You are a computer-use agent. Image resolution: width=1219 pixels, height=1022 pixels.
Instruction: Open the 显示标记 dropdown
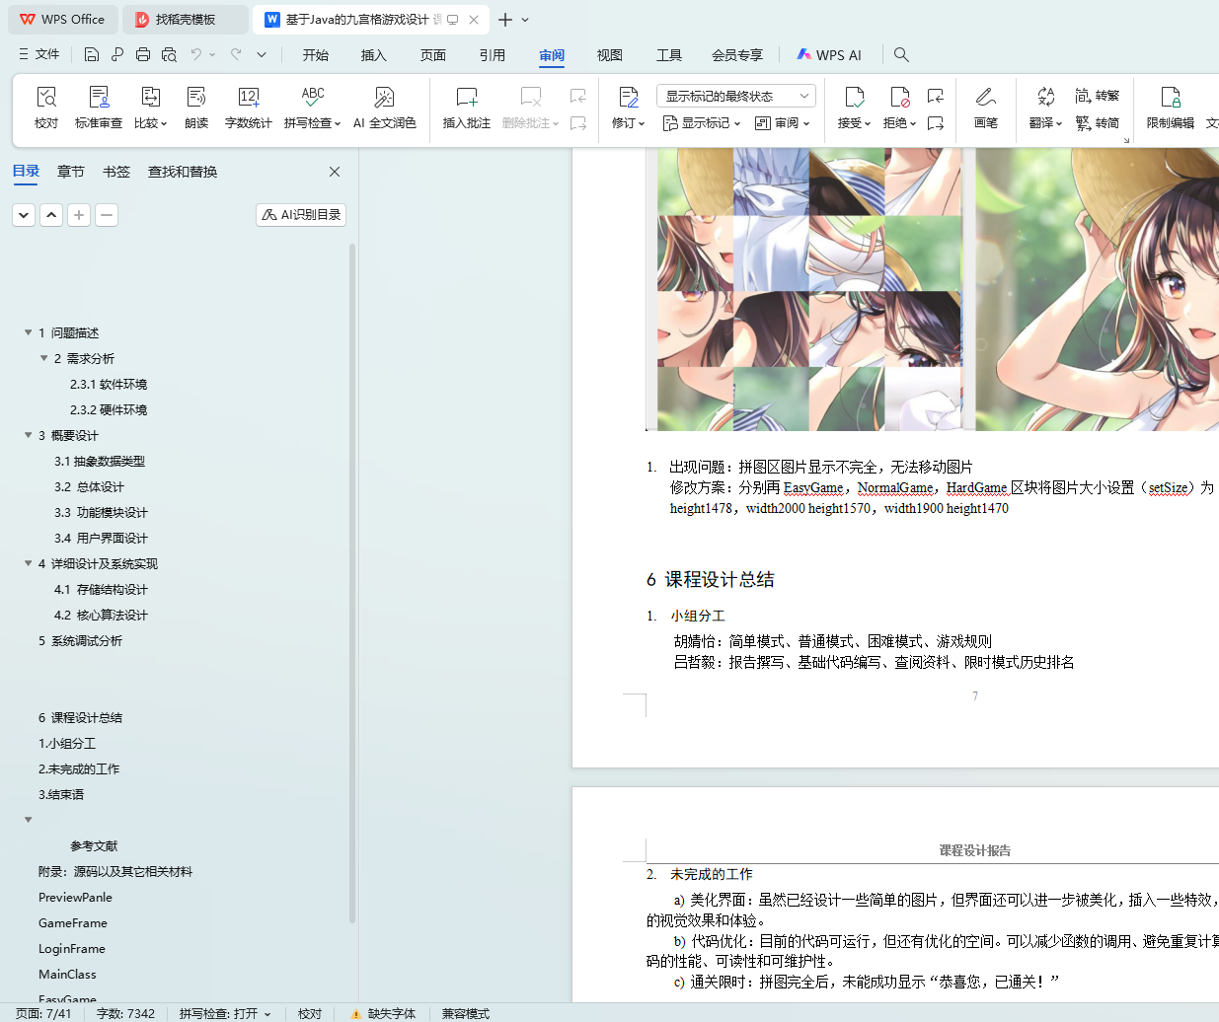tap(702, 123)
